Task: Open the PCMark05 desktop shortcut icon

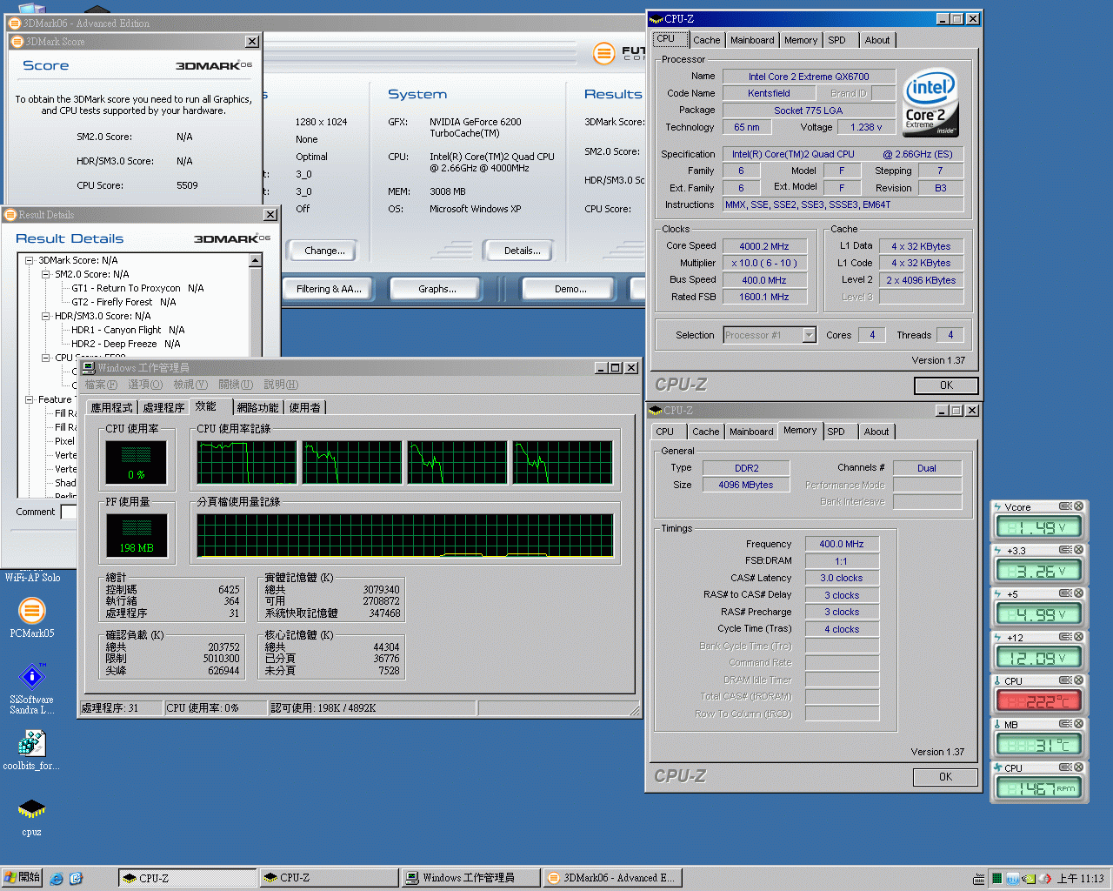Action: point(32,611)
